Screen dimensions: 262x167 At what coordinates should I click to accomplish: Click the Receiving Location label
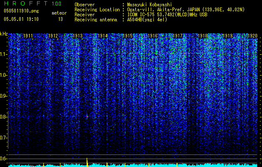pyautogui.click(x=97, y=10)
